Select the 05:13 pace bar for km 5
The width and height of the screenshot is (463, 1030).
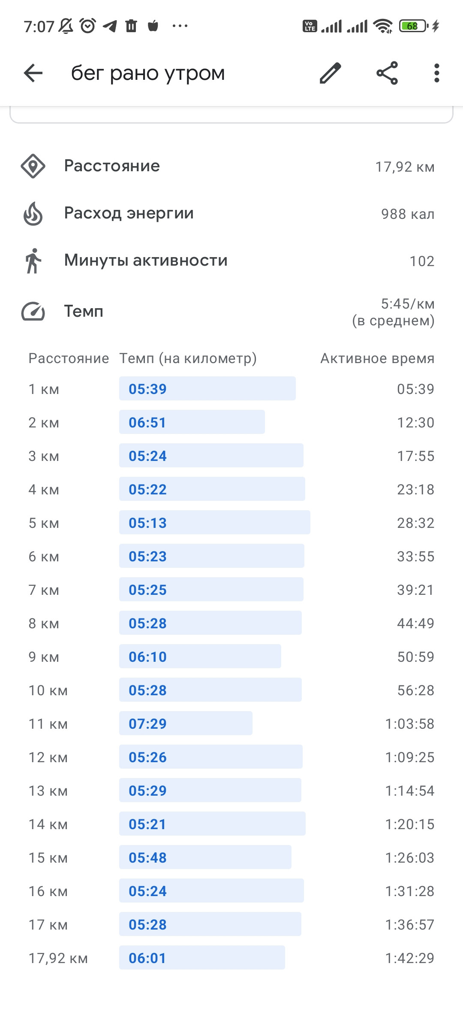(215, 522)
